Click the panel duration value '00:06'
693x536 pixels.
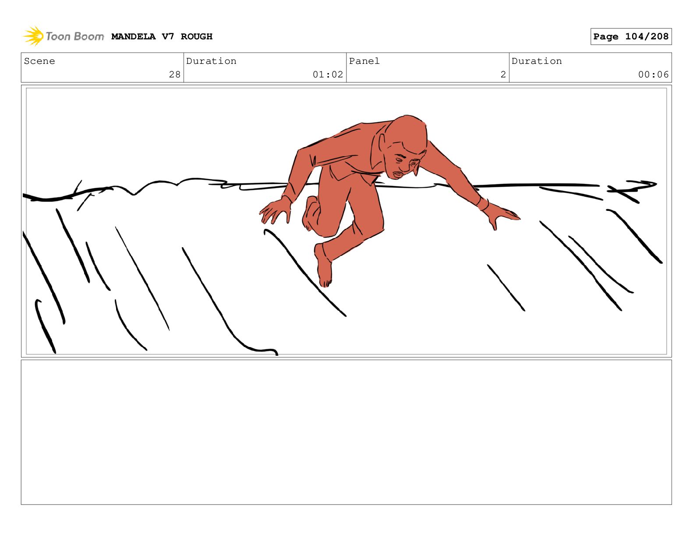tap(653, 75)
